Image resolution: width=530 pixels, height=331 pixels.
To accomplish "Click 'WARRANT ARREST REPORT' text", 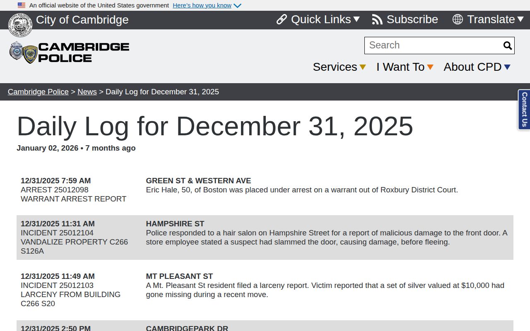I will coord(74,199).
